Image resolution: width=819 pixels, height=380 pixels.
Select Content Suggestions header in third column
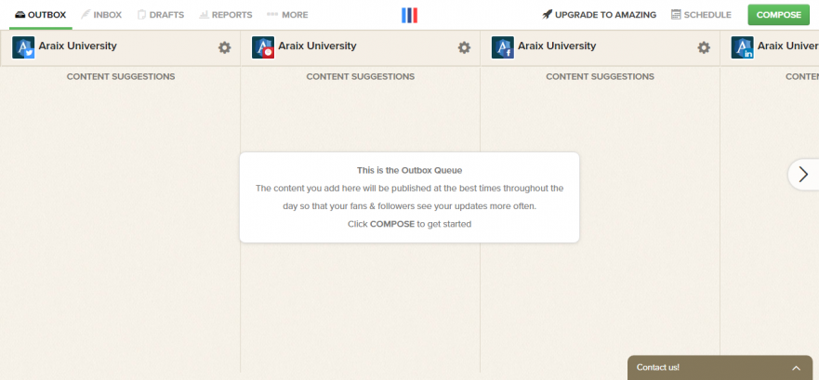point(600,76)
